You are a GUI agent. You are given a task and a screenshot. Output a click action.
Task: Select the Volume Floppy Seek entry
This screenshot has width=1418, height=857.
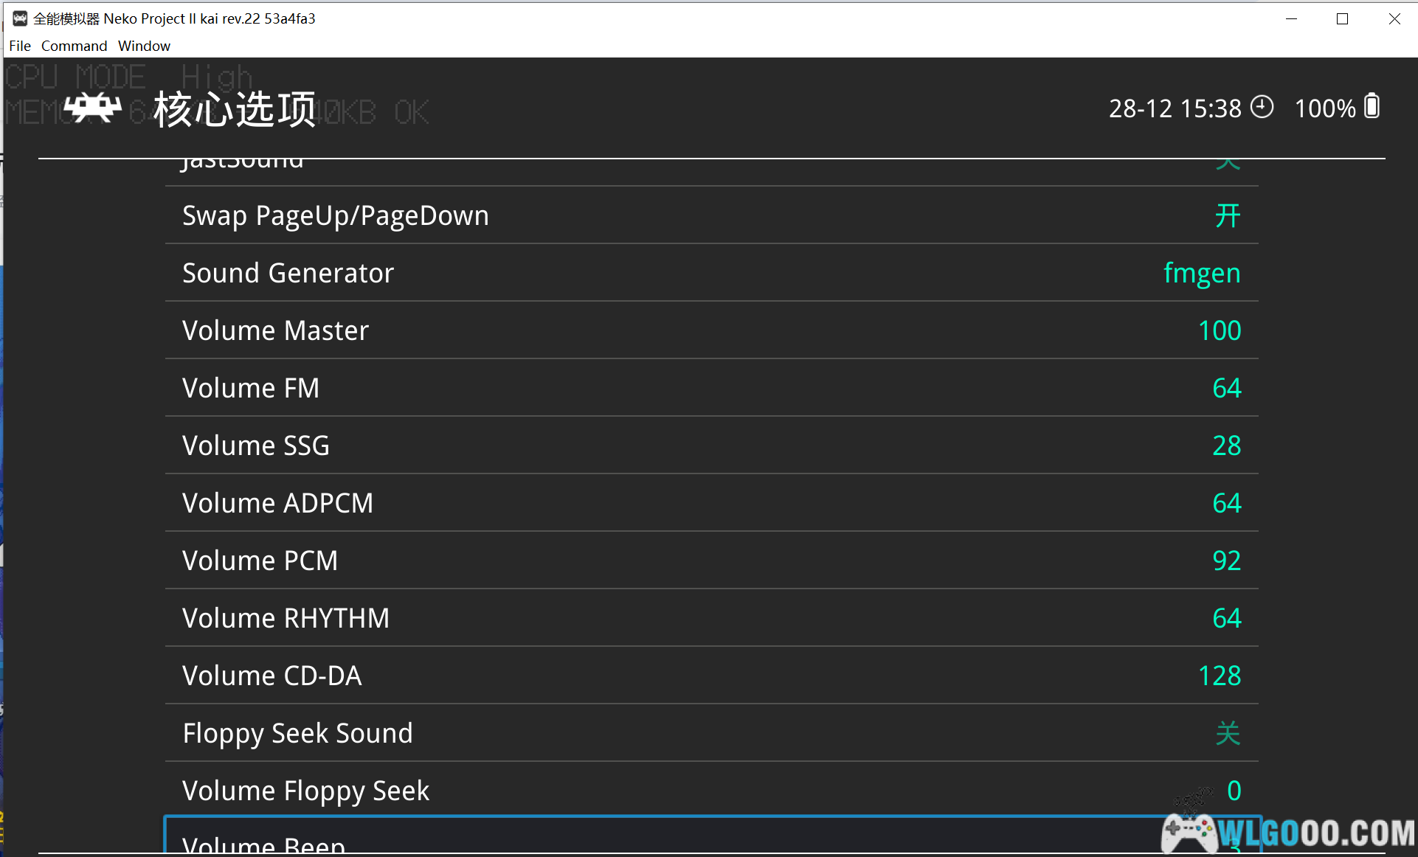(711, 791)
